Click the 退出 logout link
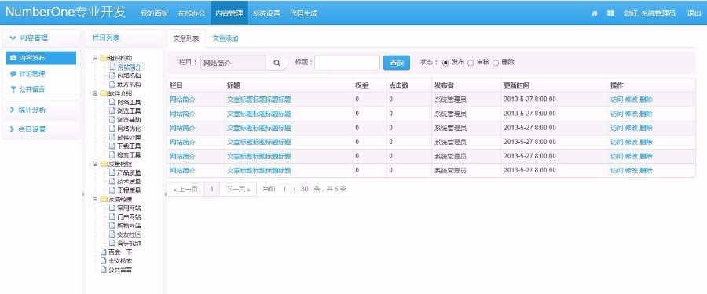The image size is (707, 294). point(694,13)
